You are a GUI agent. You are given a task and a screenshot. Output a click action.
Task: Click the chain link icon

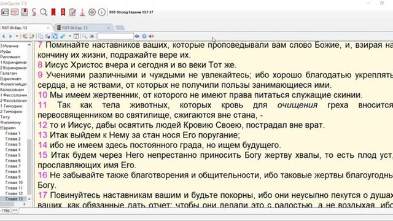point(63,36)
